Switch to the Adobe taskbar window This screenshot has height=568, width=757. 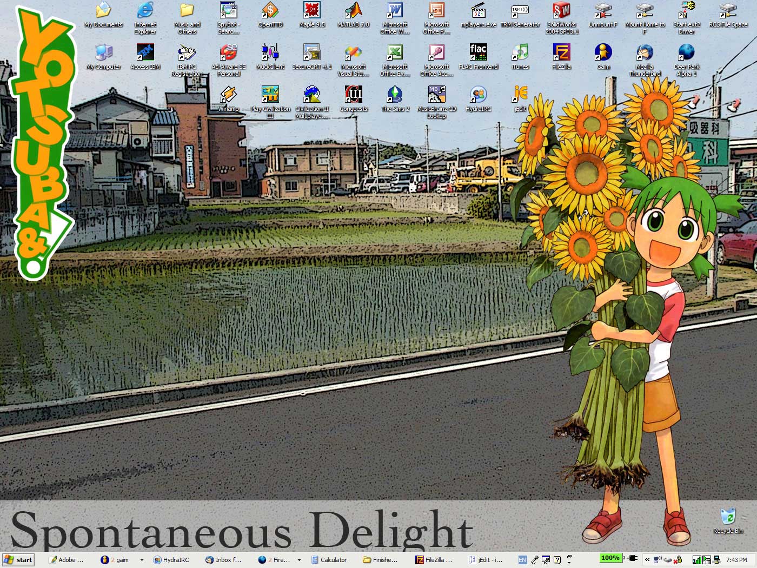coord(66,560)
